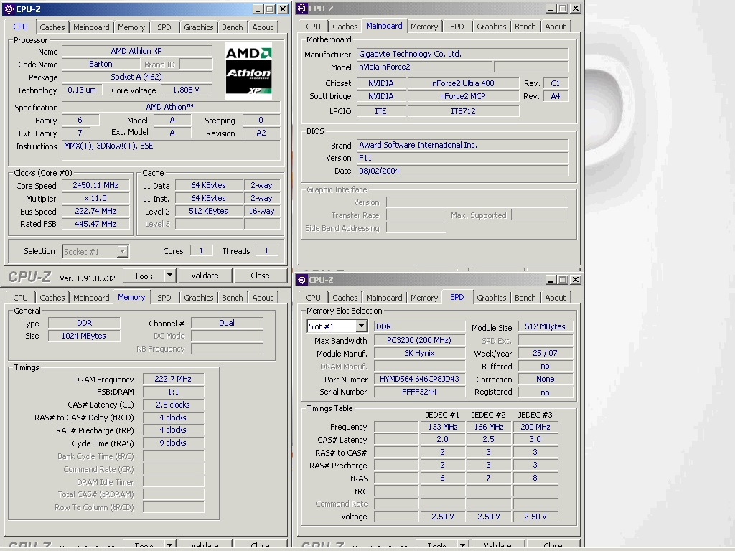Click the memory Size value 1024 MBytes
This screenshot has width=735, height=551.
[x=84, y=336]
